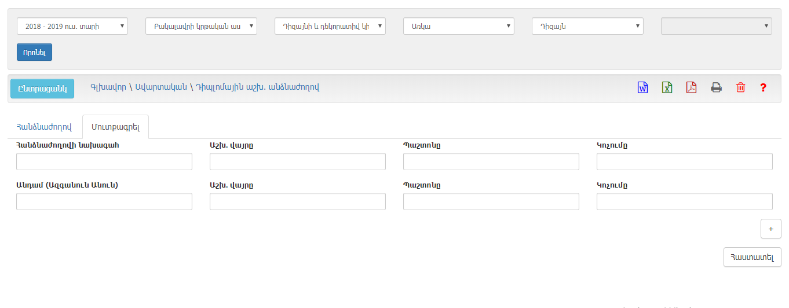789x308 pixels.
Task: Open the 2018 - 2019 academic year dropdown
Action: [x=72, y=26]
